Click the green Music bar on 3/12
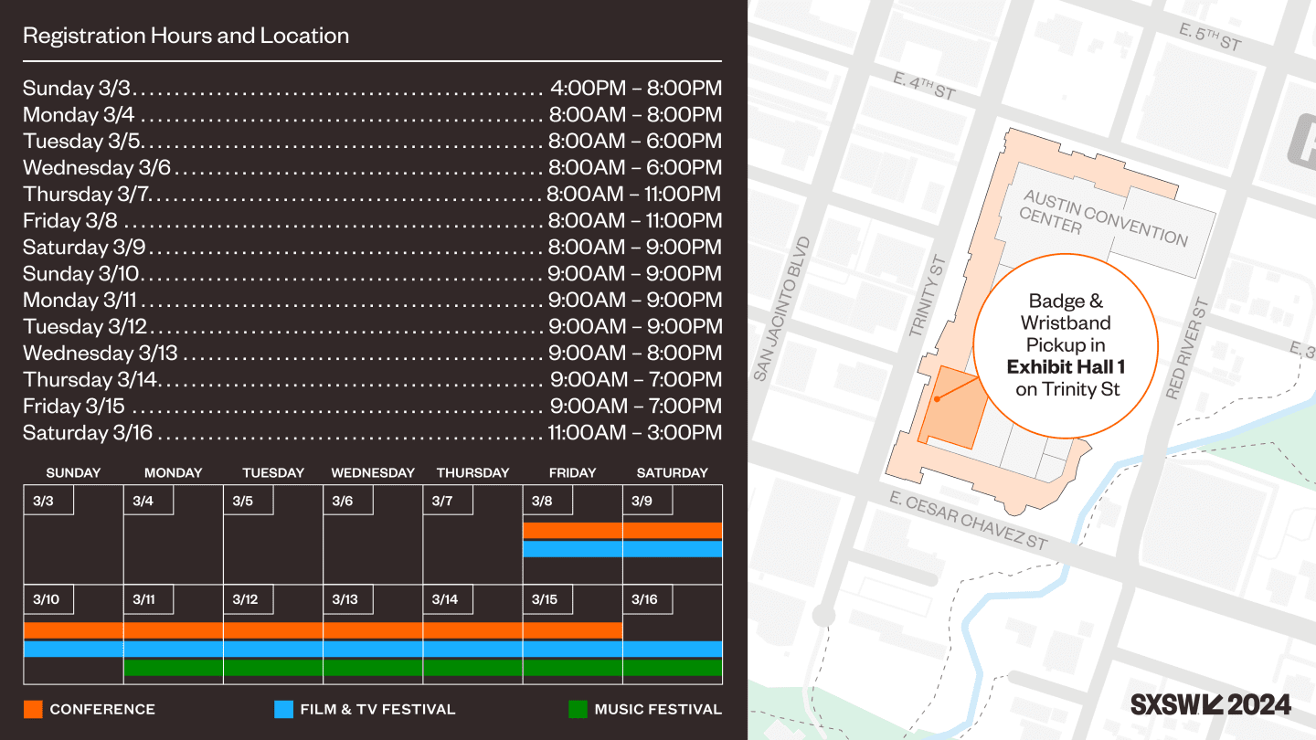Screen dimensions: 1316x740 tap(272, 668)
